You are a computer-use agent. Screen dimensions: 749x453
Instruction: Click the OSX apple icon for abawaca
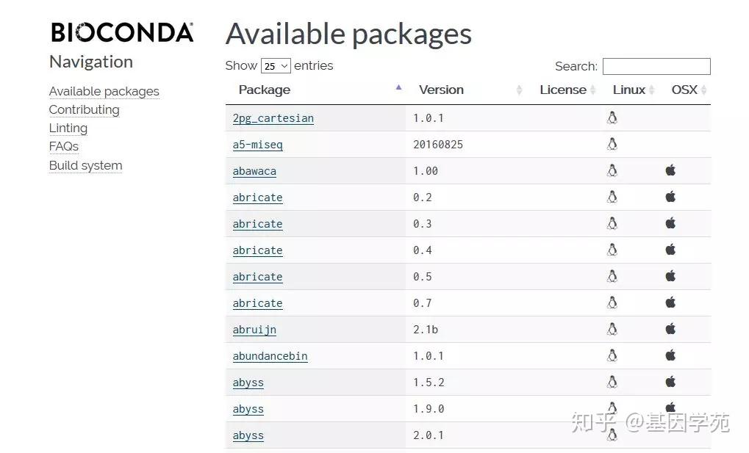670,170
